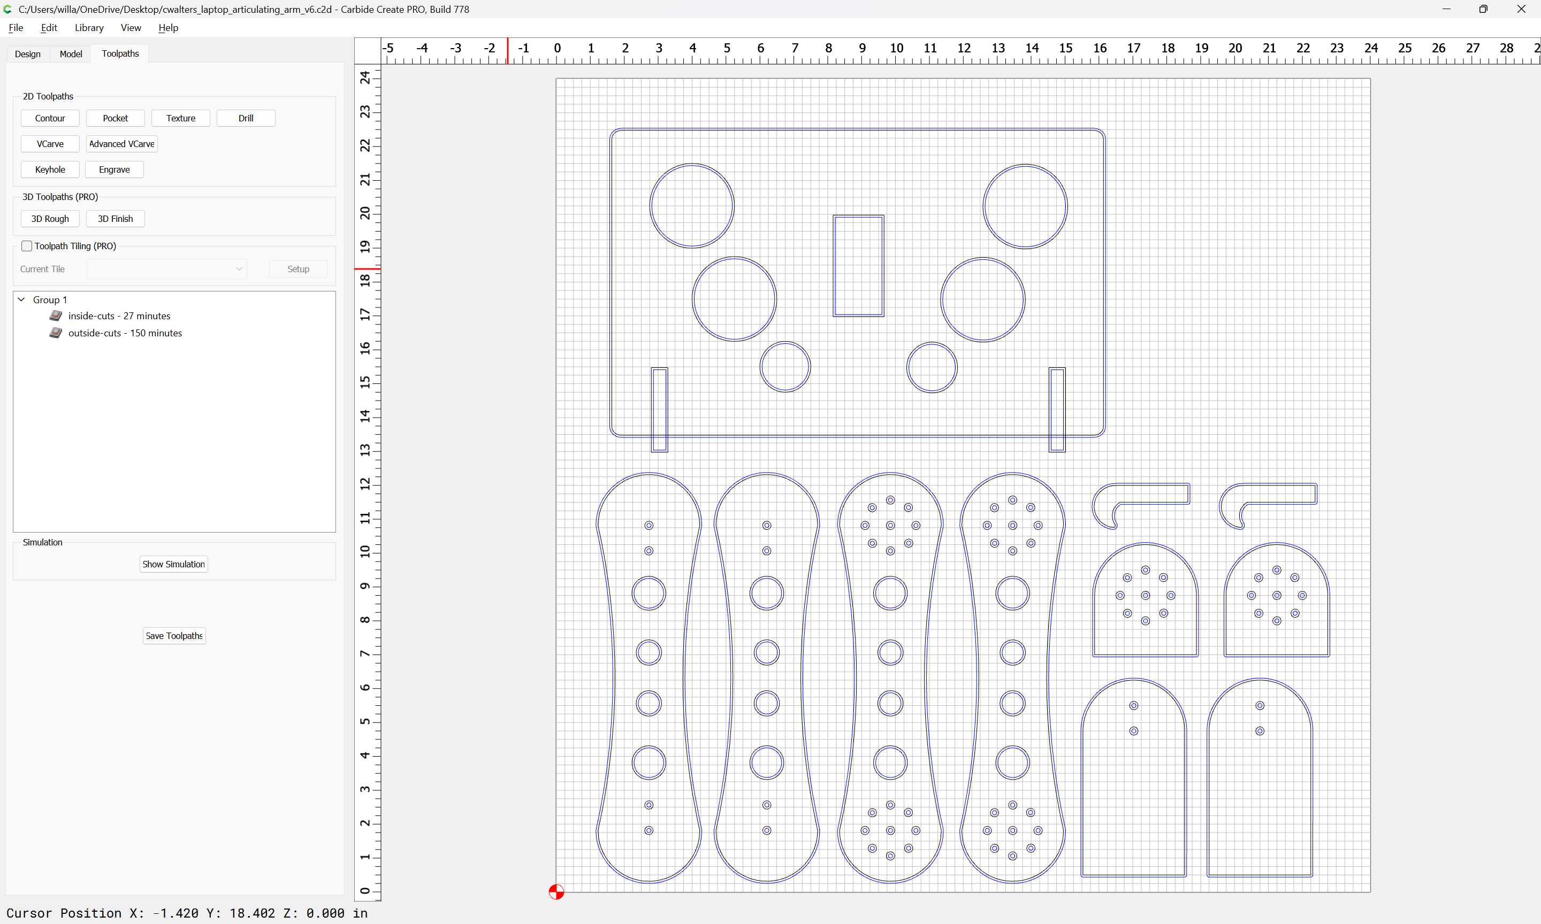Click the inside-cuts toolpath icon

pyautogui.click(x=56, y=315)
